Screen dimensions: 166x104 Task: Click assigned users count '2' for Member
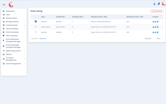pos(73,32)
